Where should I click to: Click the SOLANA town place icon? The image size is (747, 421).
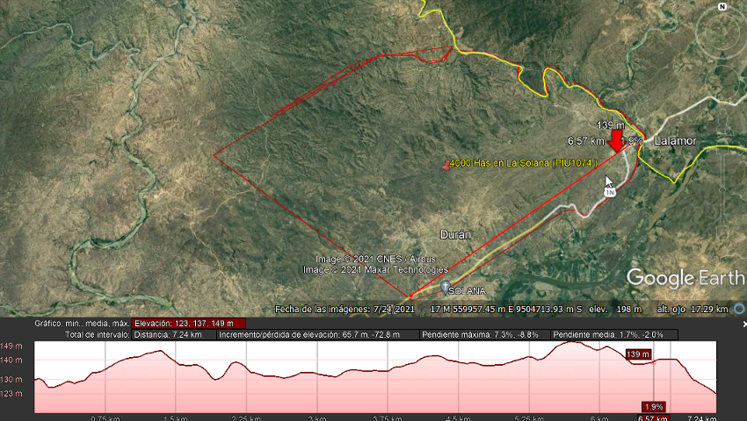coord(446,288)
